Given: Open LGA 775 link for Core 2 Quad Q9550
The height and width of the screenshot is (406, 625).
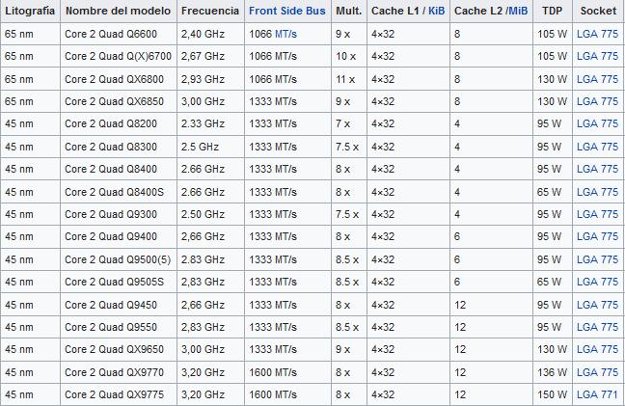Looking at the screenshot, I should coord(597,327).
